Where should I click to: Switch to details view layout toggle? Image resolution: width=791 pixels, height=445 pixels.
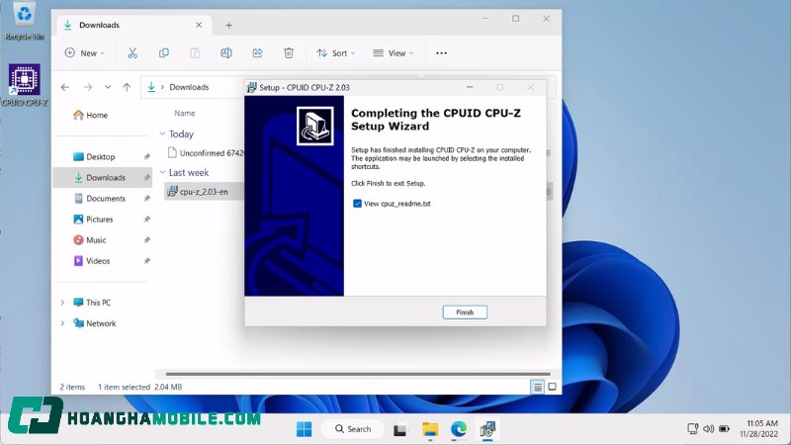[538, 387]
